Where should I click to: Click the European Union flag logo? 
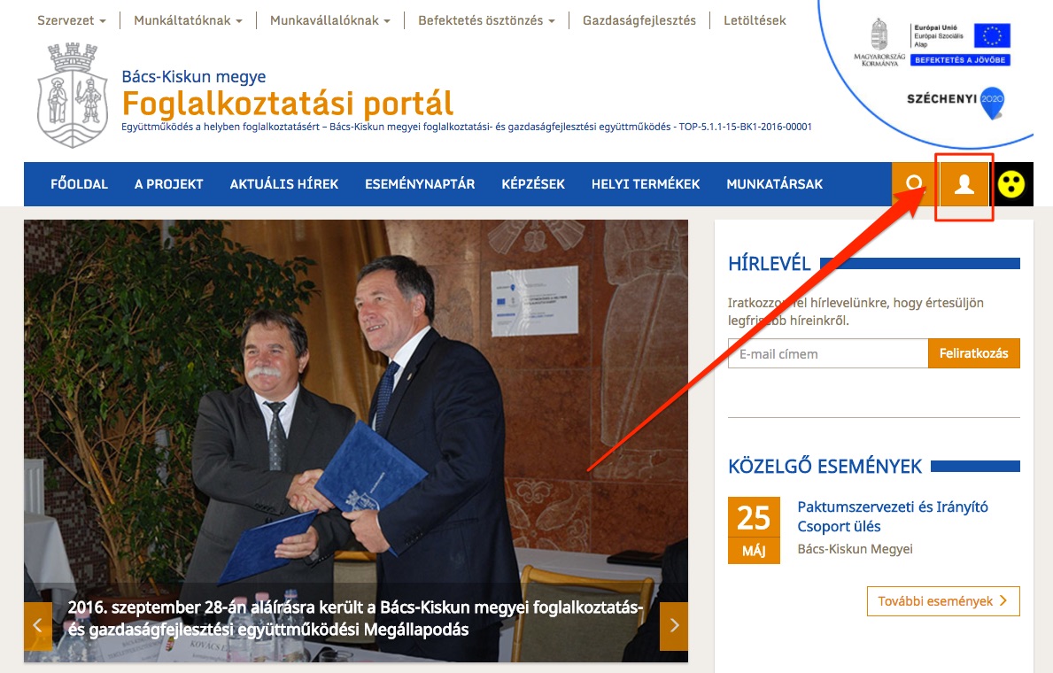[992, 35]
